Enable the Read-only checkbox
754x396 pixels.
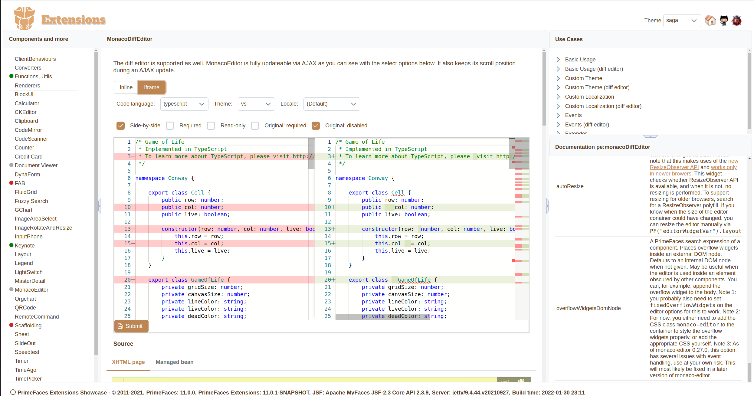point(211,126)
